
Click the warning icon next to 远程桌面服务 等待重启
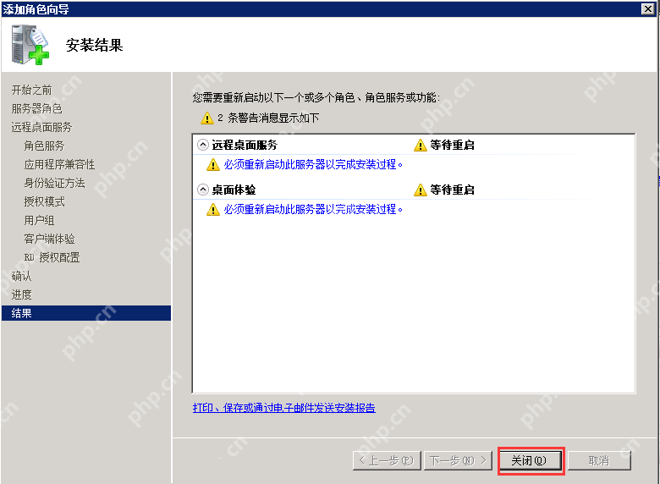(420, 146)
